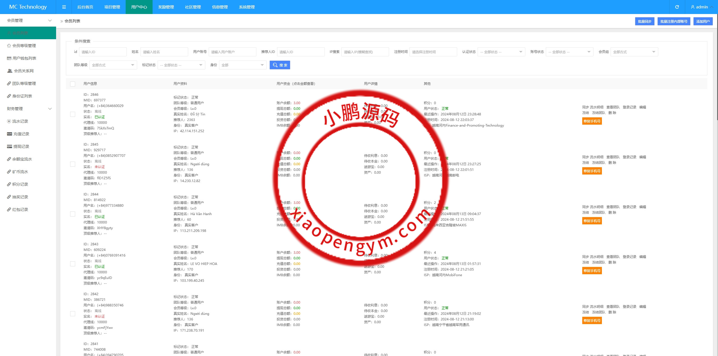The width and height of the screenshot is (718, 356).
Task: Toggle the select-all checkbox in table header
Action: 73,84
